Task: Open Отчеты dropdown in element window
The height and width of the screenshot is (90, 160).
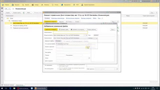Action: tap(69, 22)
